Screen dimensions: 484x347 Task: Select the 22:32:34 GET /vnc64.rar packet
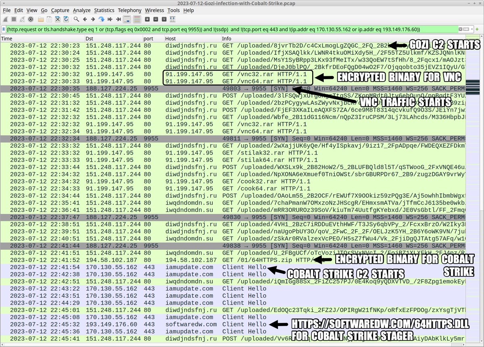click(233, 132)
